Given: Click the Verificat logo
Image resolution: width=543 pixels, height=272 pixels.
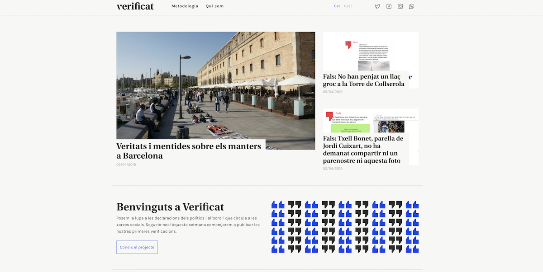Looking at the screenshot, I should 135,6.
